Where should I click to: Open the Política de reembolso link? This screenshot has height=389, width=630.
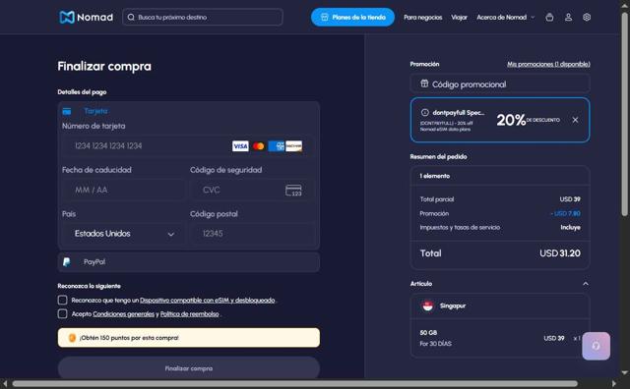(190, 314)
